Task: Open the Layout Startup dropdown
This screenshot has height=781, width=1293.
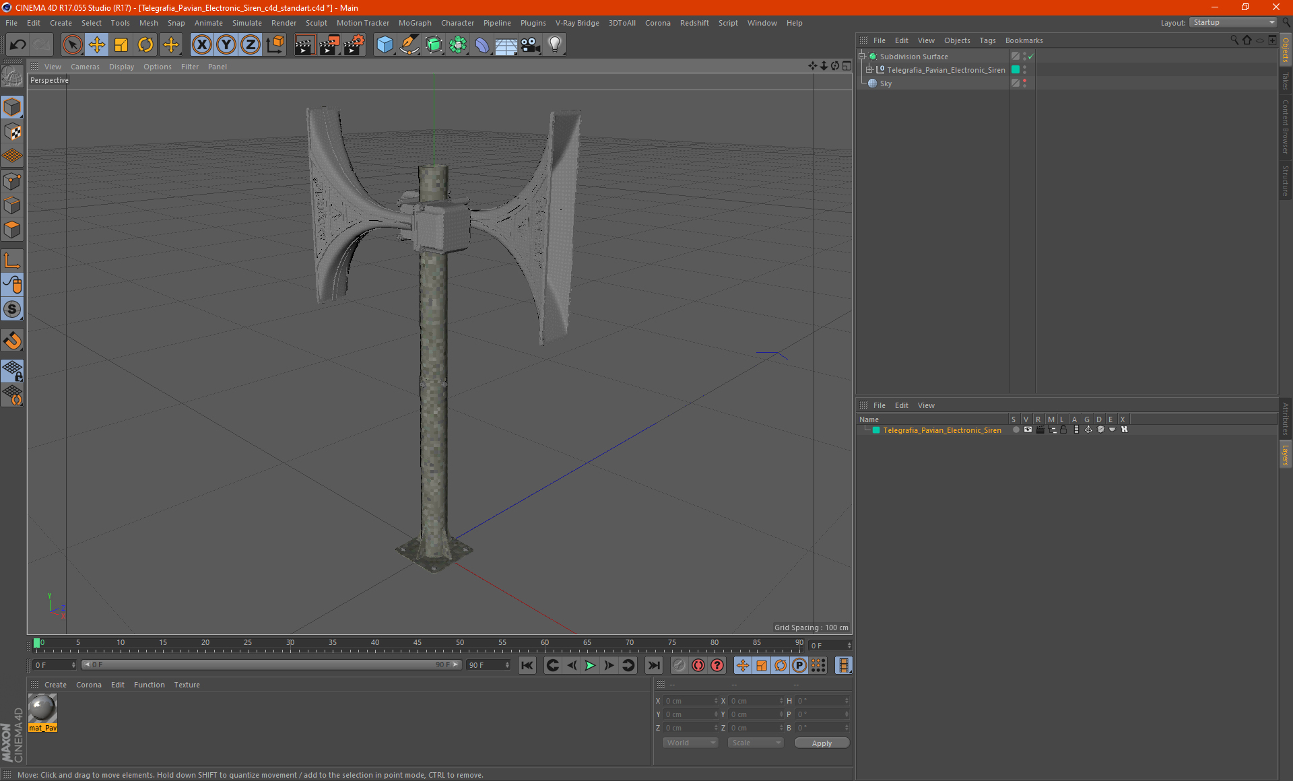Action: [1233, 23]
